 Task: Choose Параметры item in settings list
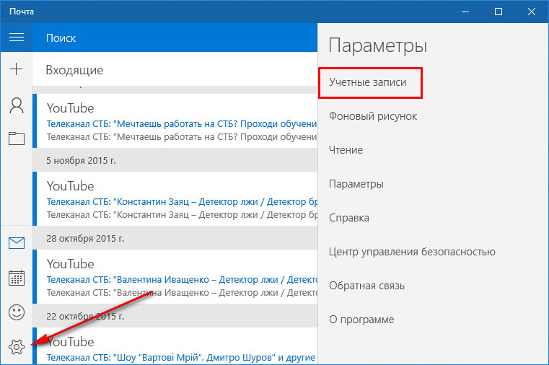tap(356, 184)
